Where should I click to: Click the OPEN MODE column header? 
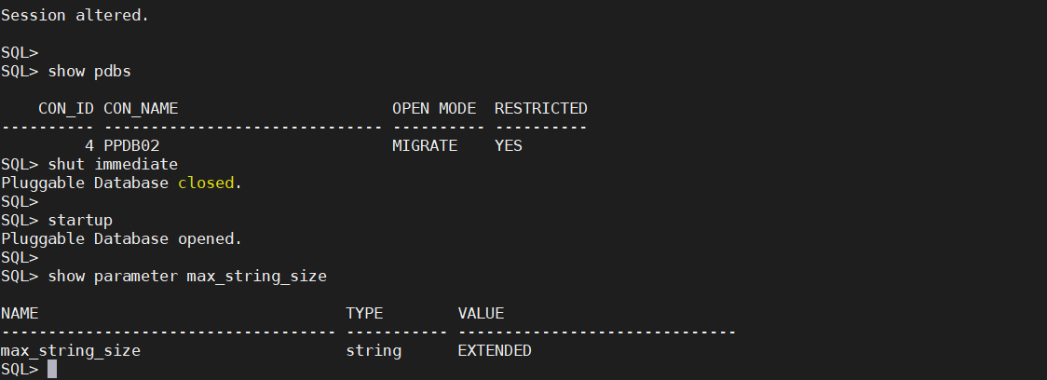(434, 108)
